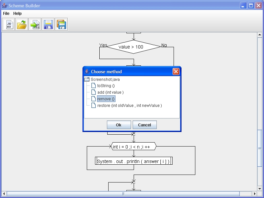Click the single floppy disk save icon

click(x=48, y=24)
